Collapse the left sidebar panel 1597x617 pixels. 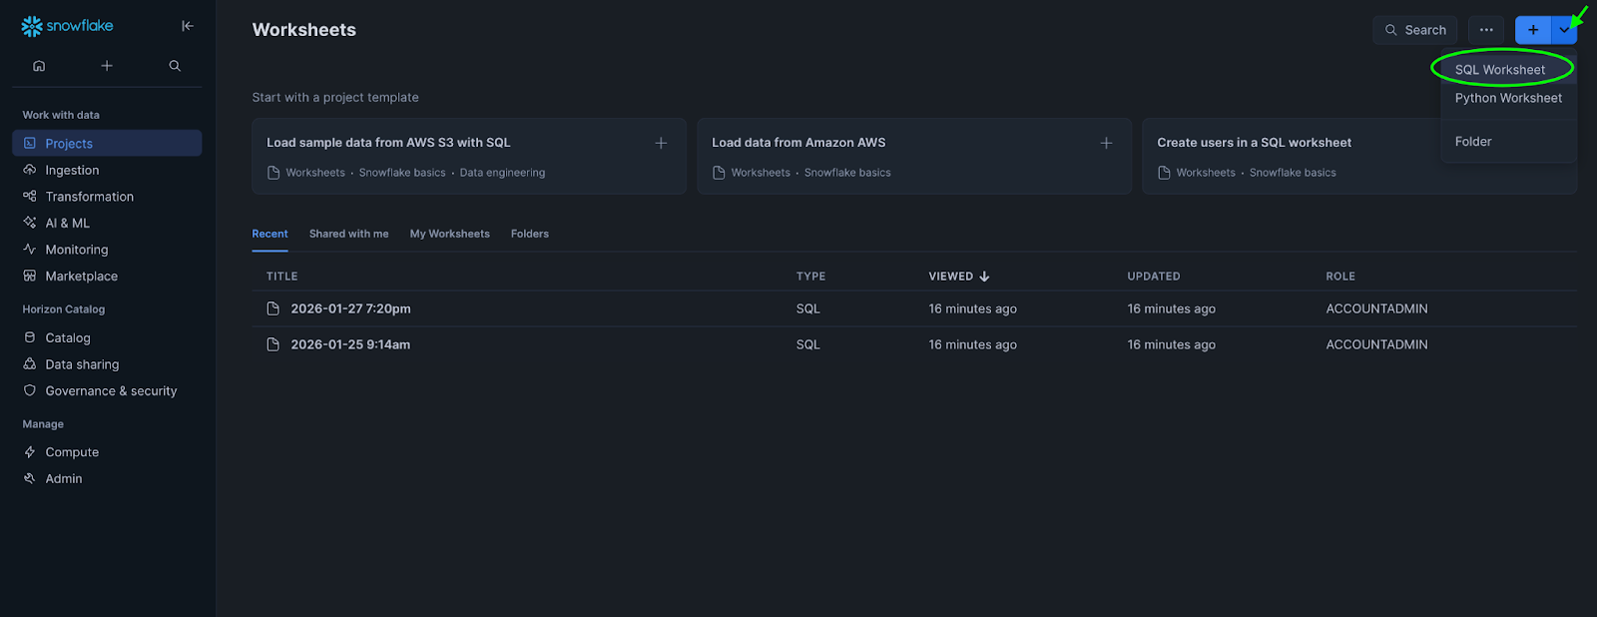(187, 26)
